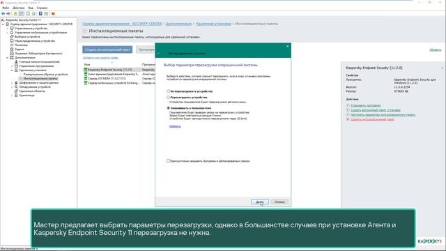Screen dimensions: 446x251
Task: Select the Нераспределенные устройства icon
Action: click(12, 40)
